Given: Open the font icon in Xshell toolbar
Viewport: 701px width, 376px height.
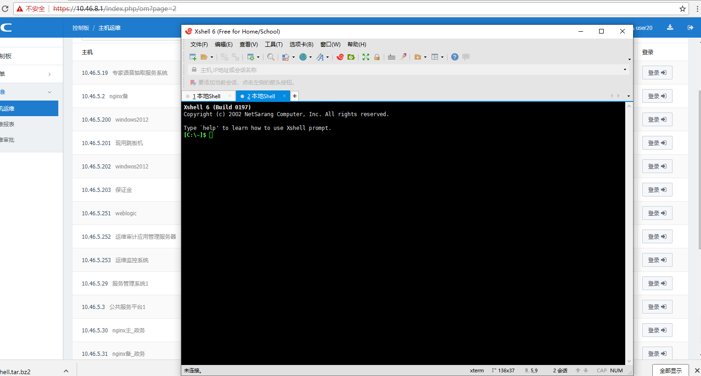Looking at the screenshot, I should [x=320, y=57].
